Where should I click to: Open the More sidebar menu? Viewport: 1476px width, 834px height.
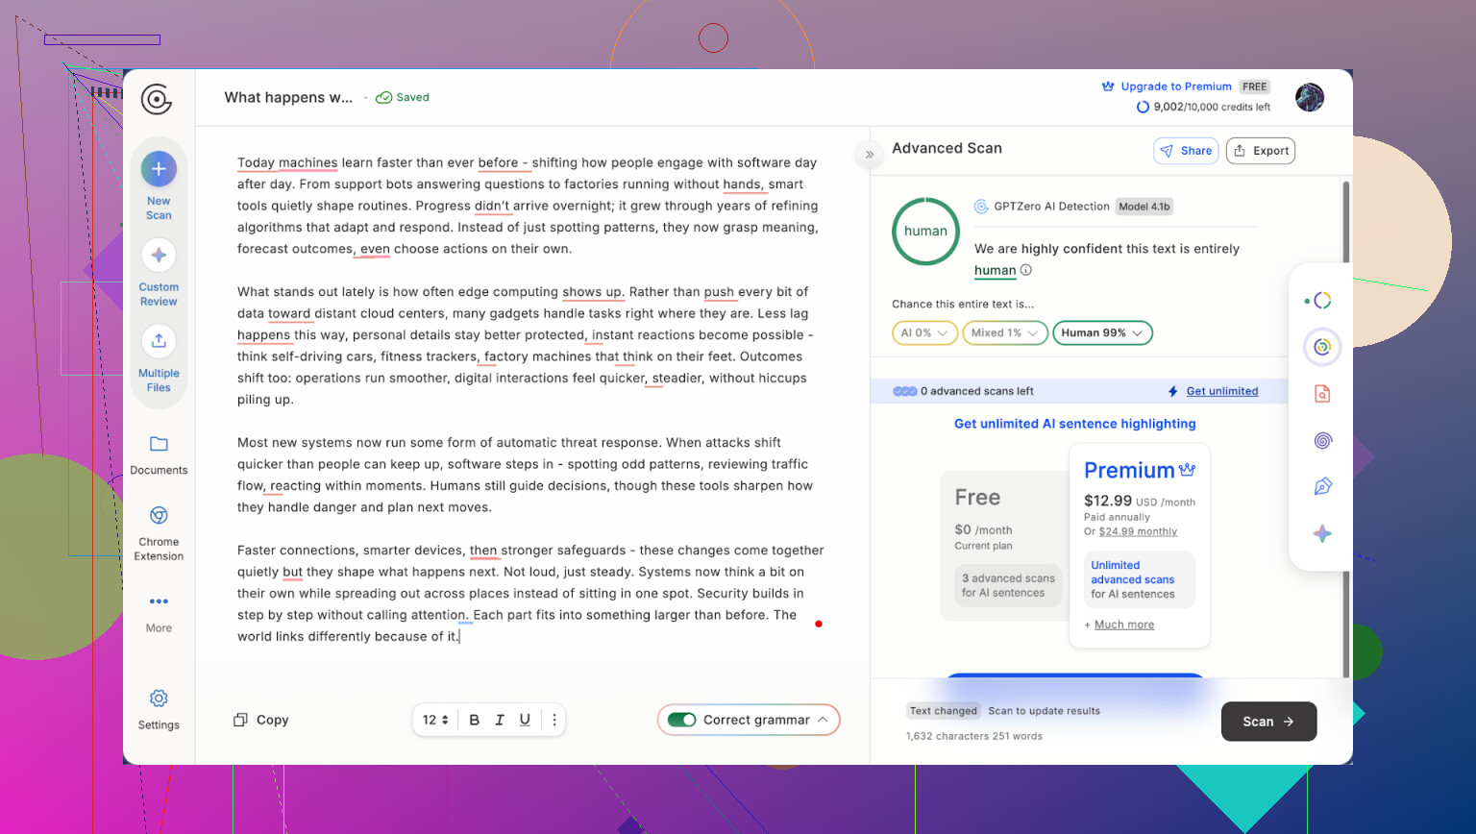point(159,601)
